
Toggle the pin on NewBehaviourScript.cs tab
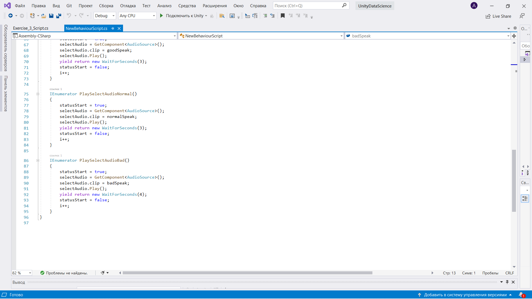click(112, 28)
